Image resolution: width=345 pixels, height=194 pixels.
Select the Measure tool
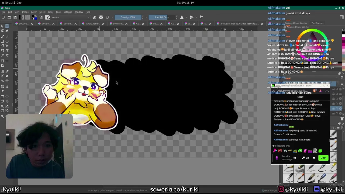click(7, 86)
